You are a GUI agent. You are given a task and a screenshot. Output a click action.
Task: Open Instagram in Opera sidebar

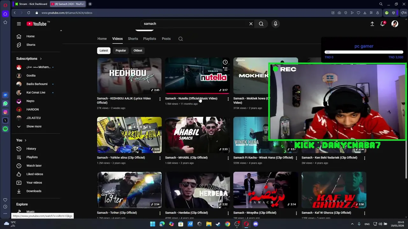pos(5,112)
